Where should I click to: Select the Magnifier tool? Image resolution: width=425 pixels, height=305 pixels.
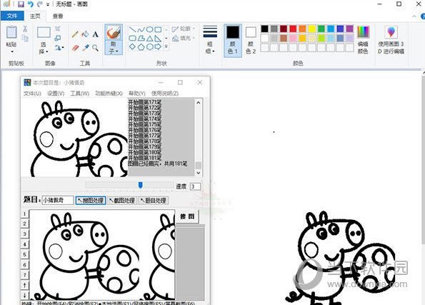coord(95,48)
